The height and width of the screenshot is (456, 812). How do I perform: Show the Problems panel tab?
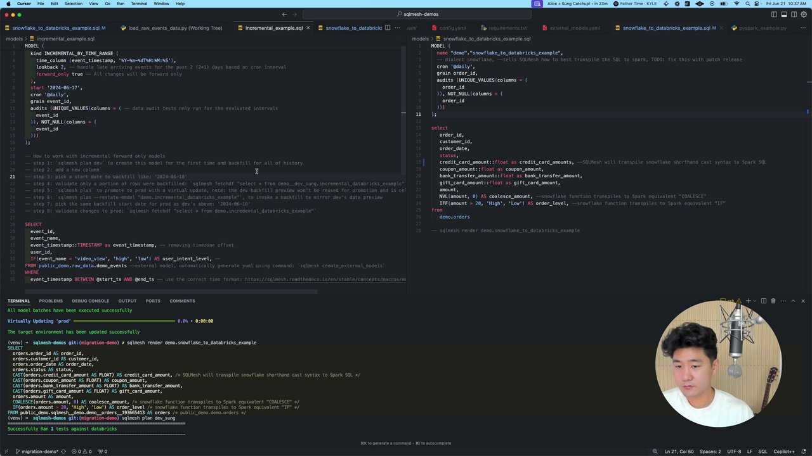tap(51, 301)
